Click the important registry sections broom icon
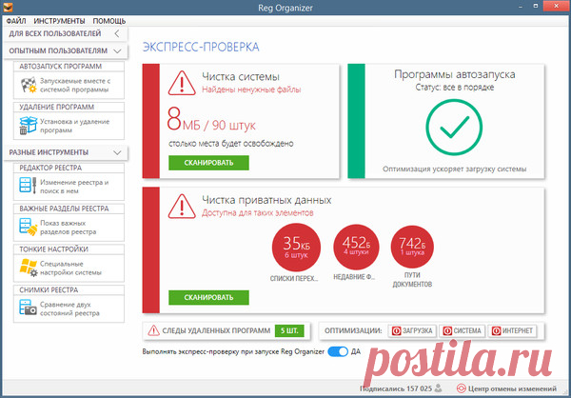571x398 pixels. pyautogui.click(x=28, y=227)
